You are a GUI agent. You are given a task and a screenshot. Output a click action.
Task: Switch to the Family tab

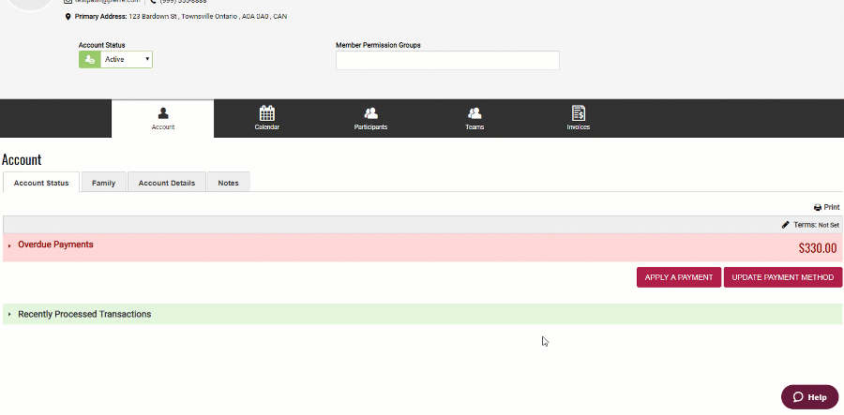[103, 183]
